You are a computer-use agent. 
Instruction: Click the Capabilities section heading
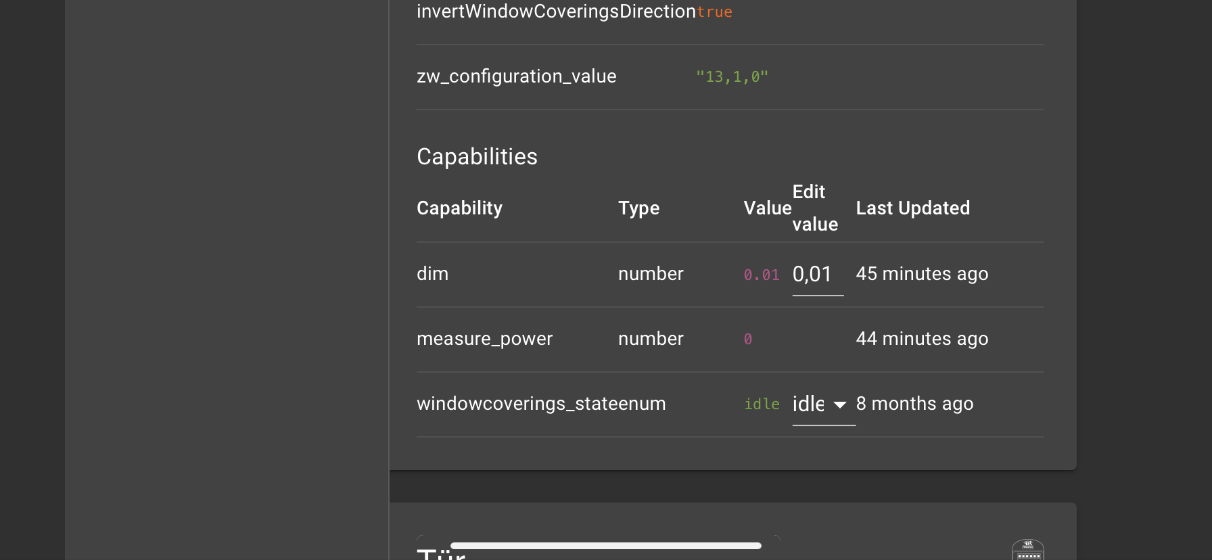[x=477, y=157]
